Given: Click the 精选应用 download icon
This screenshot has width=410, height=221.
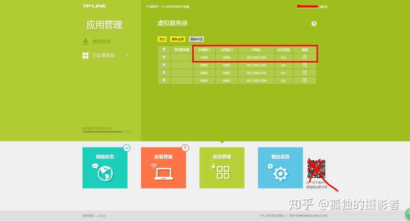Looking at the screenshot, I should (x=85, y=41).
